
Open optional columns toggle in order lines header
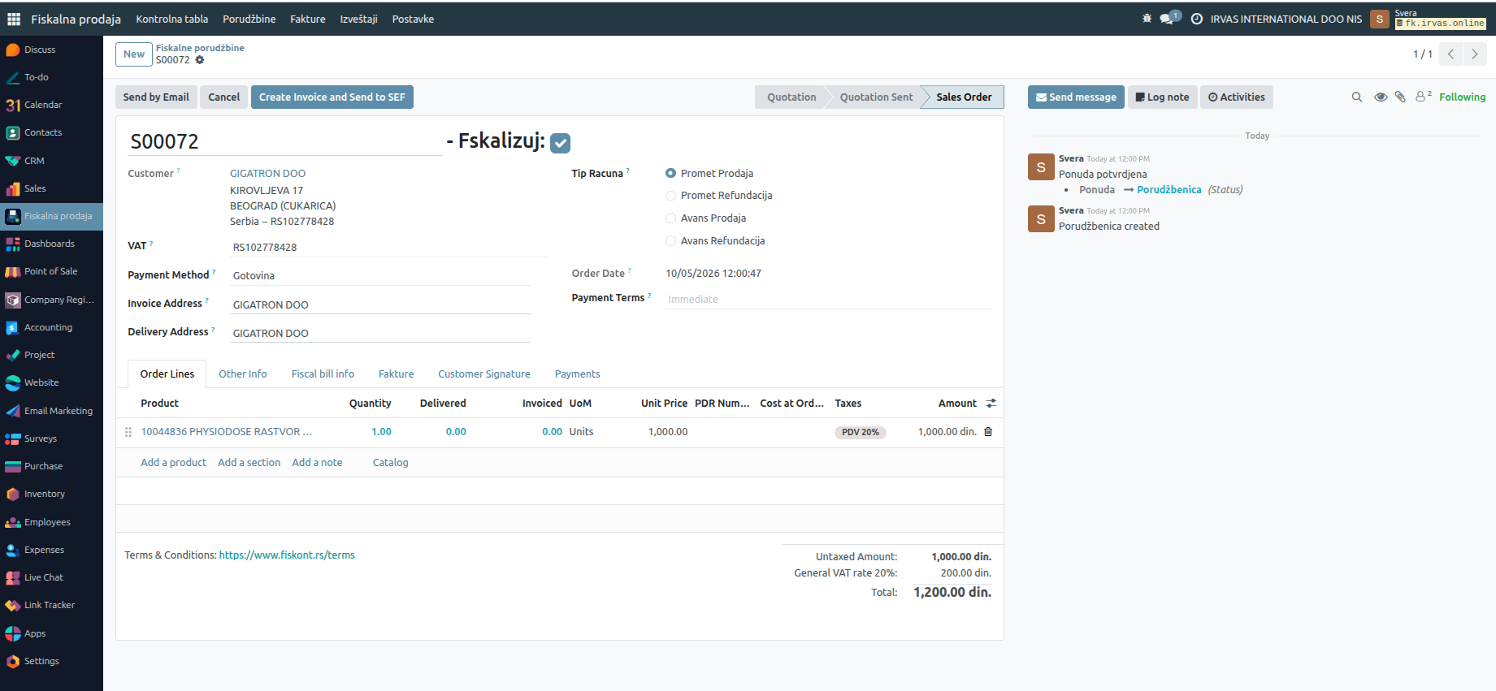coord(991,404)
